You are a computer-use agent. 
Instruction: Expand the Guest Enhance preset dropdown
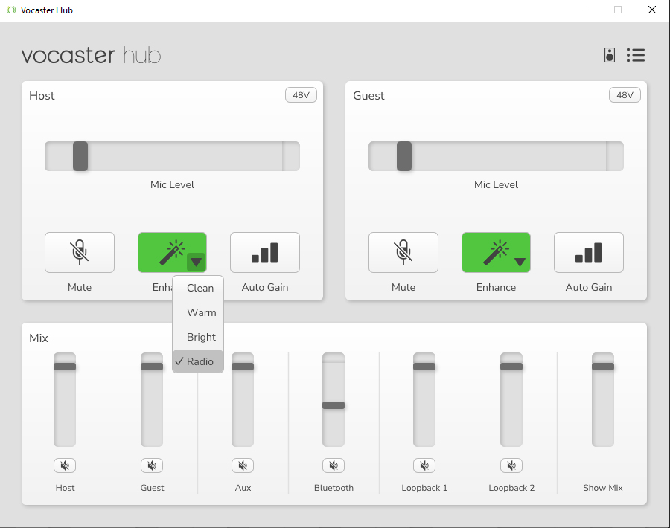point(520,262)
